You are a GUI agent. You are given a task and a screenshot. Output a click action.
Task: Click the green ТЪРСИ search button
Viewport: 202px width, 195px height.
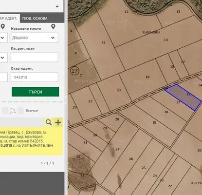36,92
